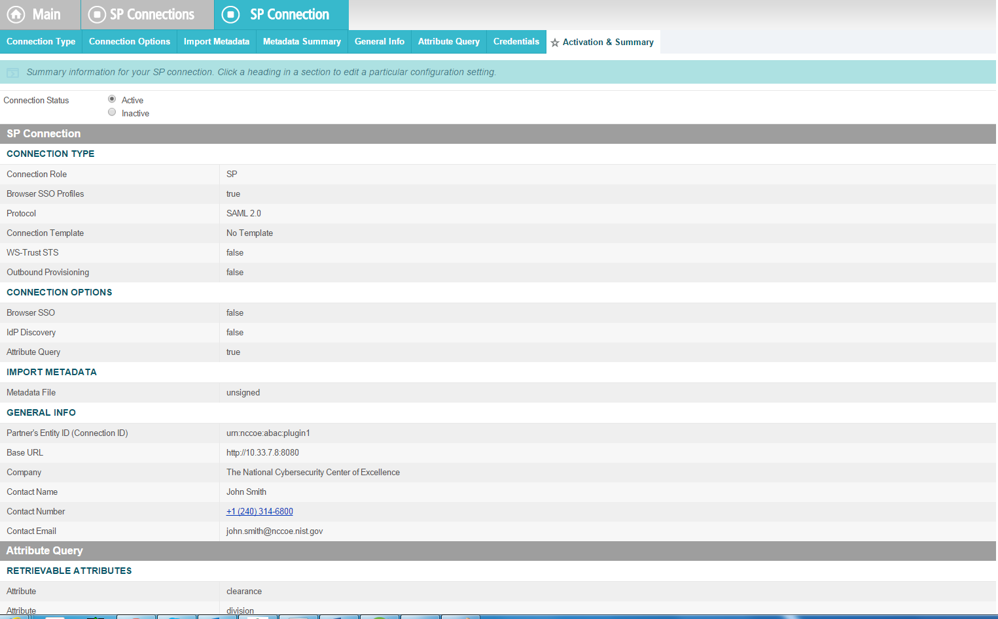
Task: Edit via the CONNECTION TYPE section heading
Action: [x=50, y=154]
